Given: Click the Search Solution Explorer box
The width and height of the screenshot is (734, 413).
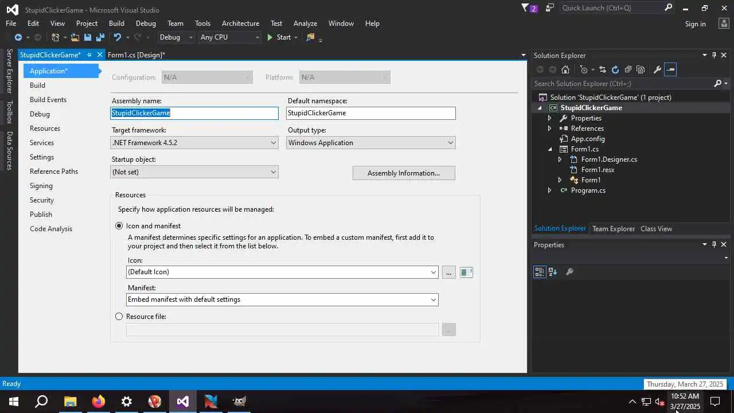Looking at the screenshot, I should click(x=623, y=84).
